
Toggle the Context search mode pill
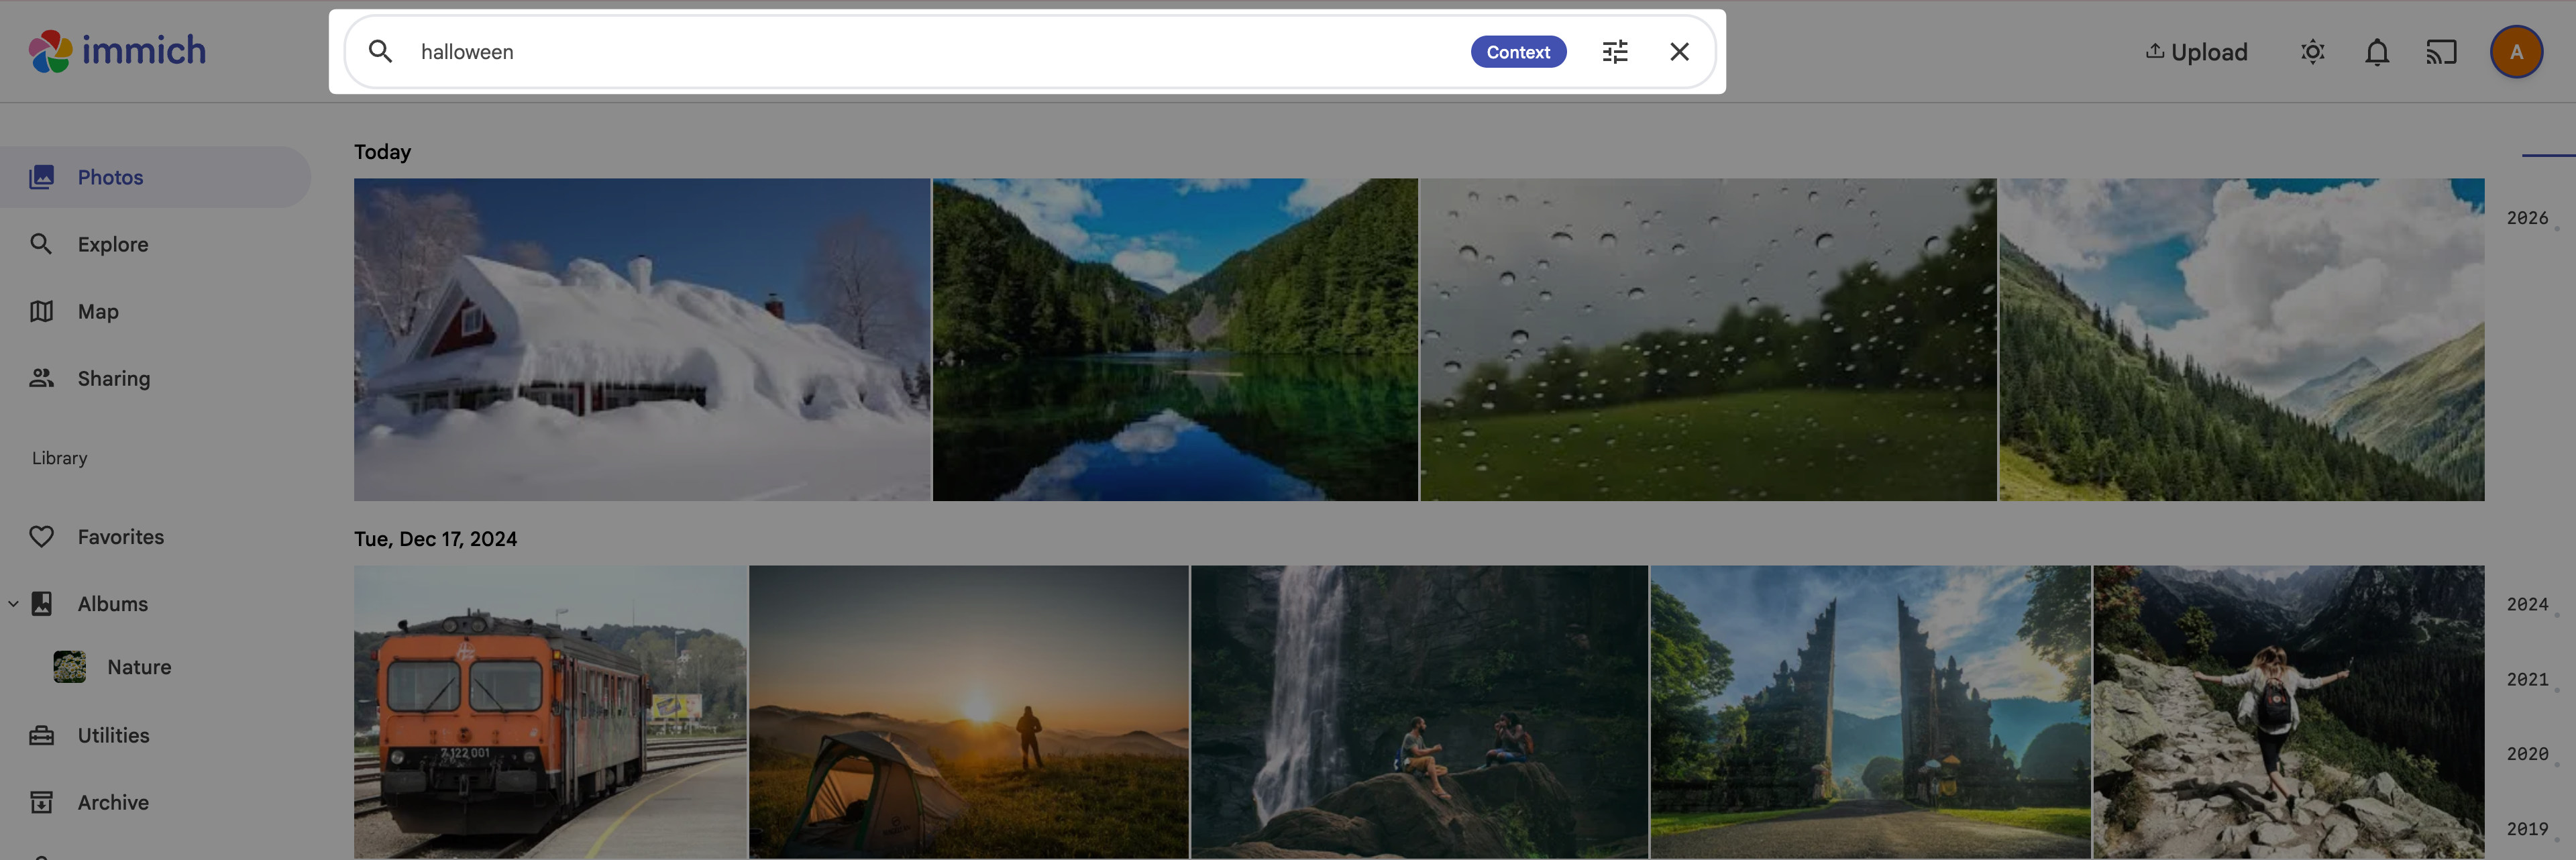[x=1518, y=51]
